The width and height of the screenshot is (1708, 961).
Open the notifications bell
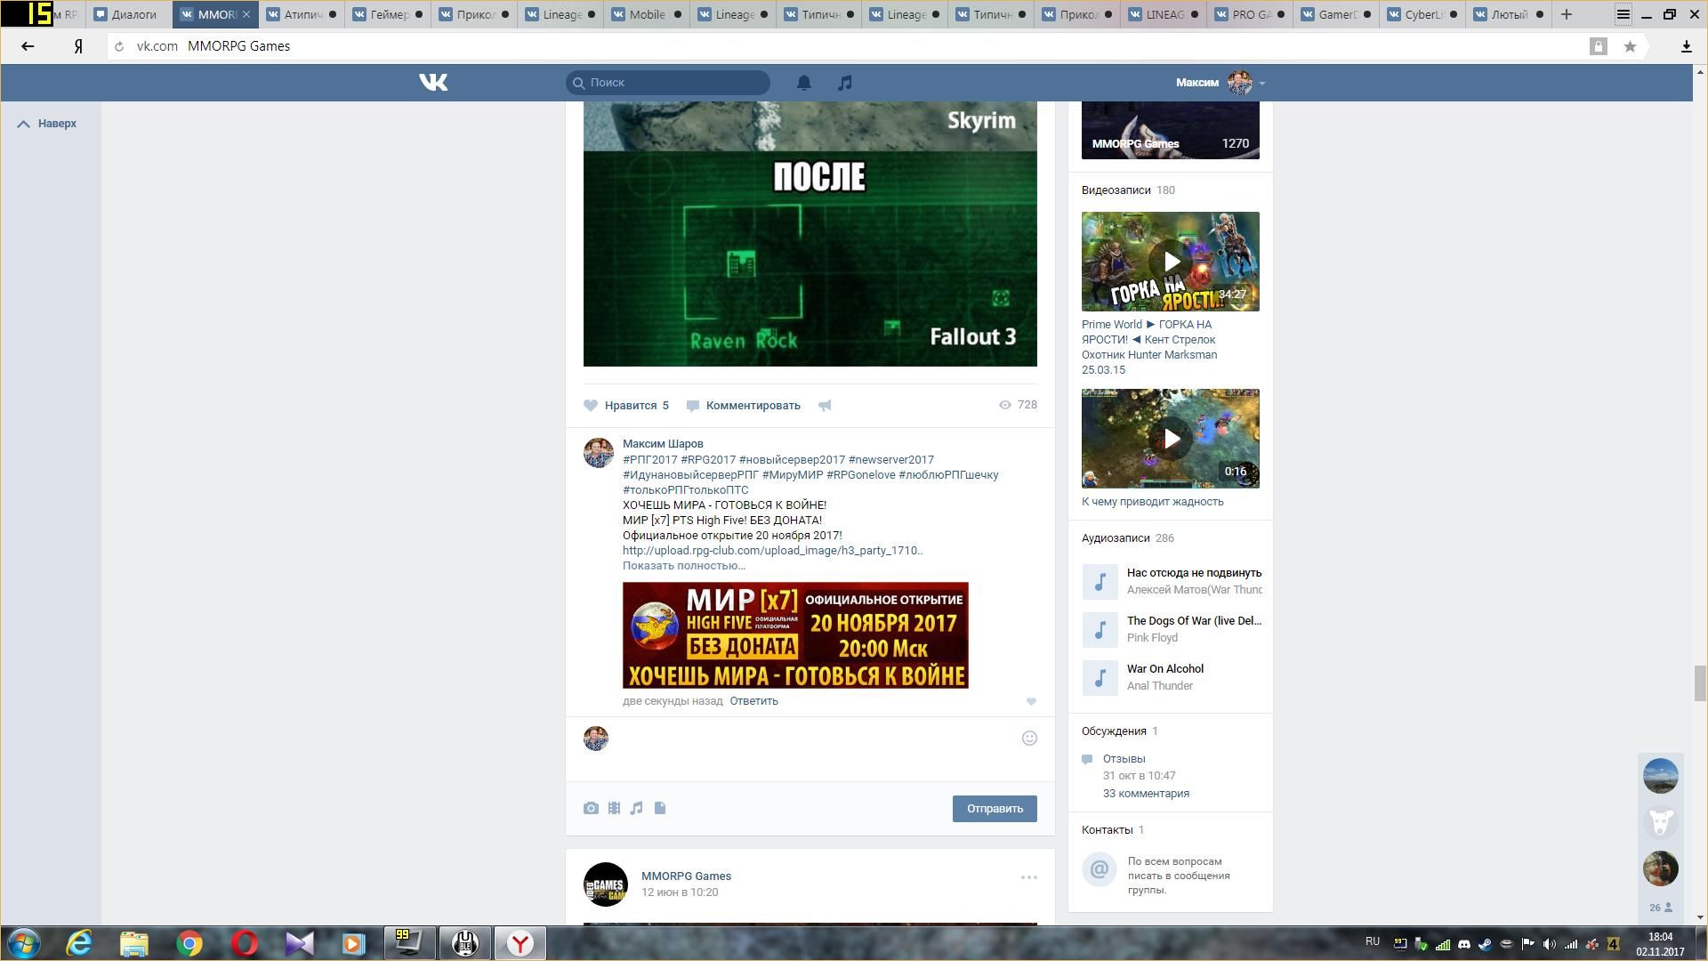803,83
